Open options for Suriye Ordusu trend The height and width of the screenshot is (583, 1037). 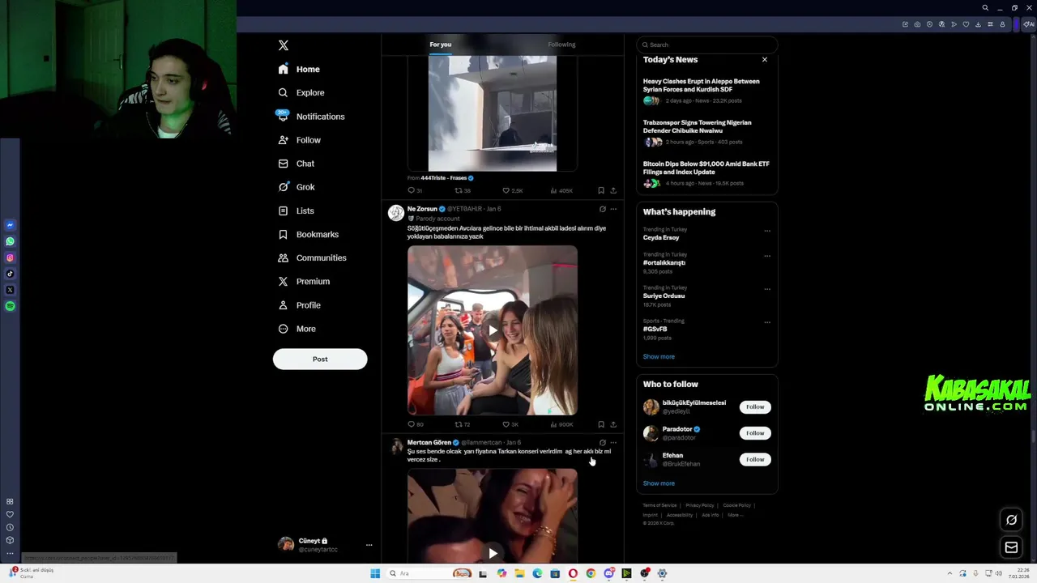pyautogui.click(x=767, y=289)
